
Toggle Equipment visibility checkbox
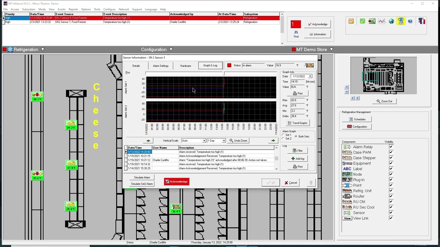[391, 163]
